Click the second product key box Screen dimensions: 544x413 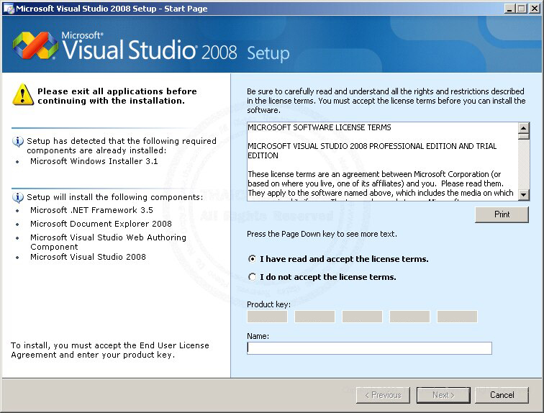(x=314, y=317)
